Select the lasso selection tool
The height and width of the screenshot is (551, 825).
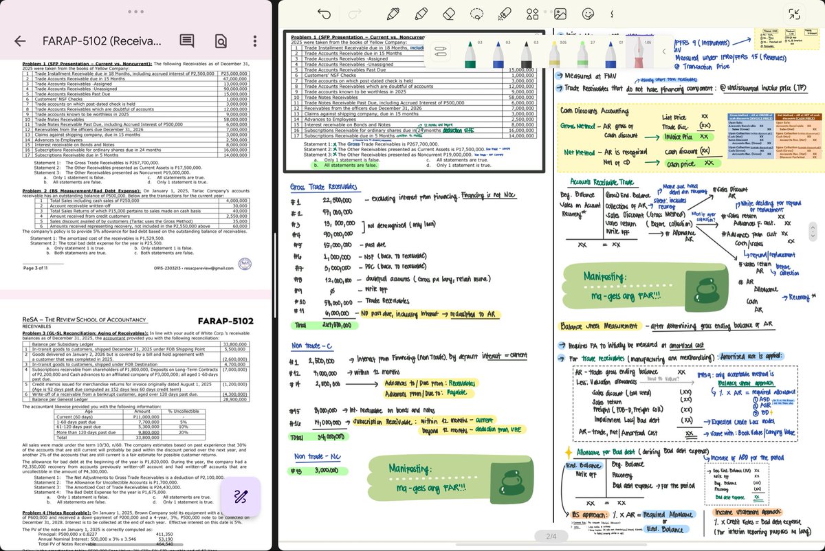476,14
